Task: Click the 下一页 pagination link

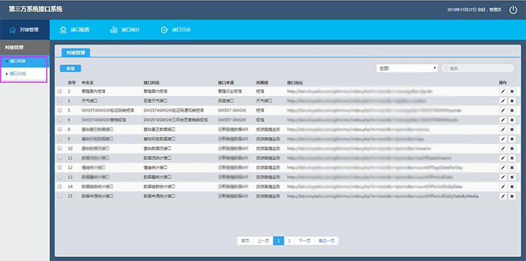Action: tap(304, 241)
